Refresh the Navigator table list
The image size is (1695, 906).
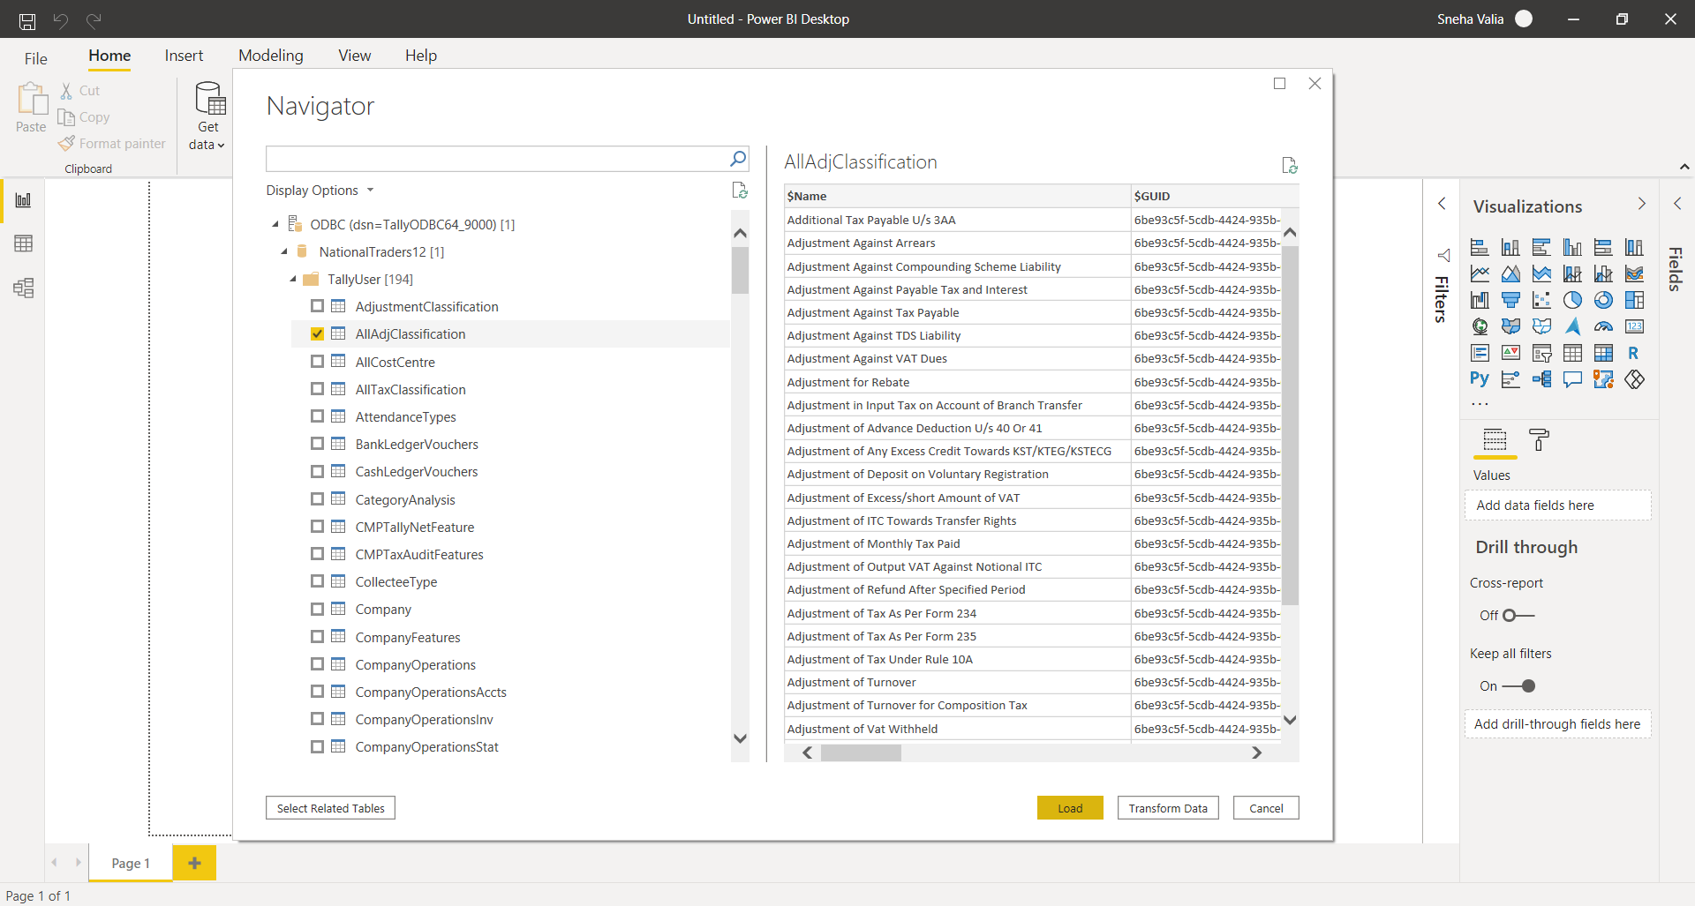tap(740, 190)
